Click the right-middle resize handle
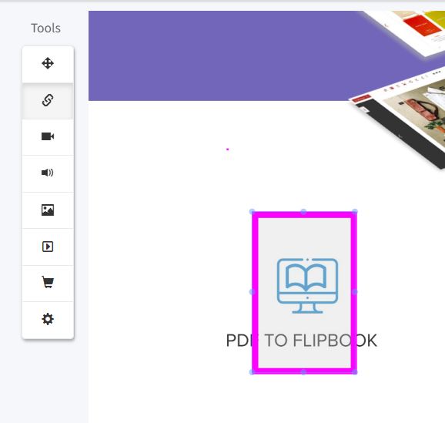Screen dimensions: 445x423 (x=355, y=292)
